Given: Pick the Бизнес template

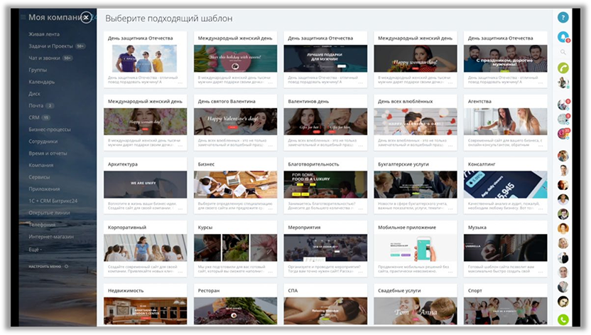Looking at the screenshot, I should tap(235, 186).
